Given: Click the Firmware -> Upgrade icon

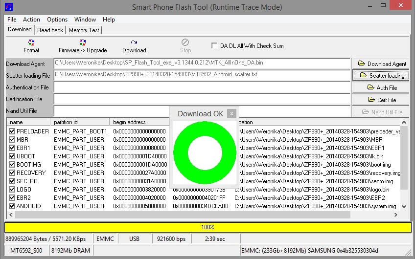Looking at the screenshot, I should pyautogui.click(x=82, y=43).
